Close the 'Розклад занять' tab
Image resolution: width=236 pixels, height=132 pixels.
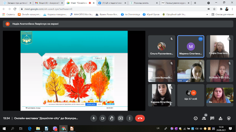(157, 3)
